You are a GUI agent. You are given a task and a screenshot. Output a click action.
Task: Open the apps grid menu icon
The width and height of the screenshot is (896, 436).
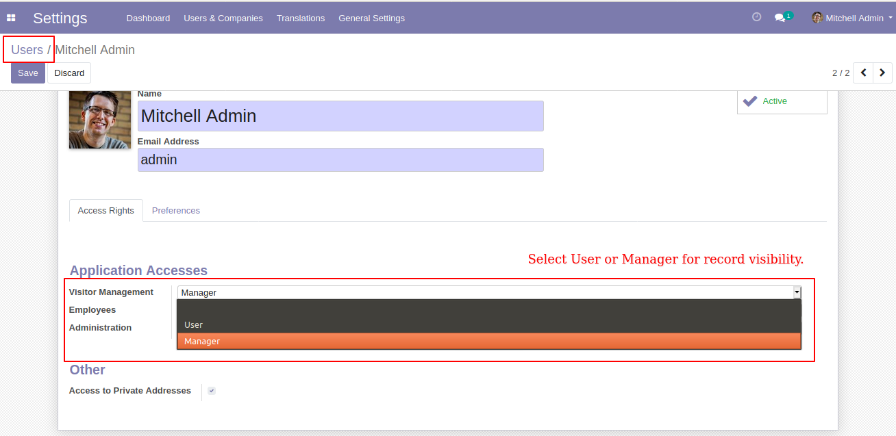(x=11, y=18)
